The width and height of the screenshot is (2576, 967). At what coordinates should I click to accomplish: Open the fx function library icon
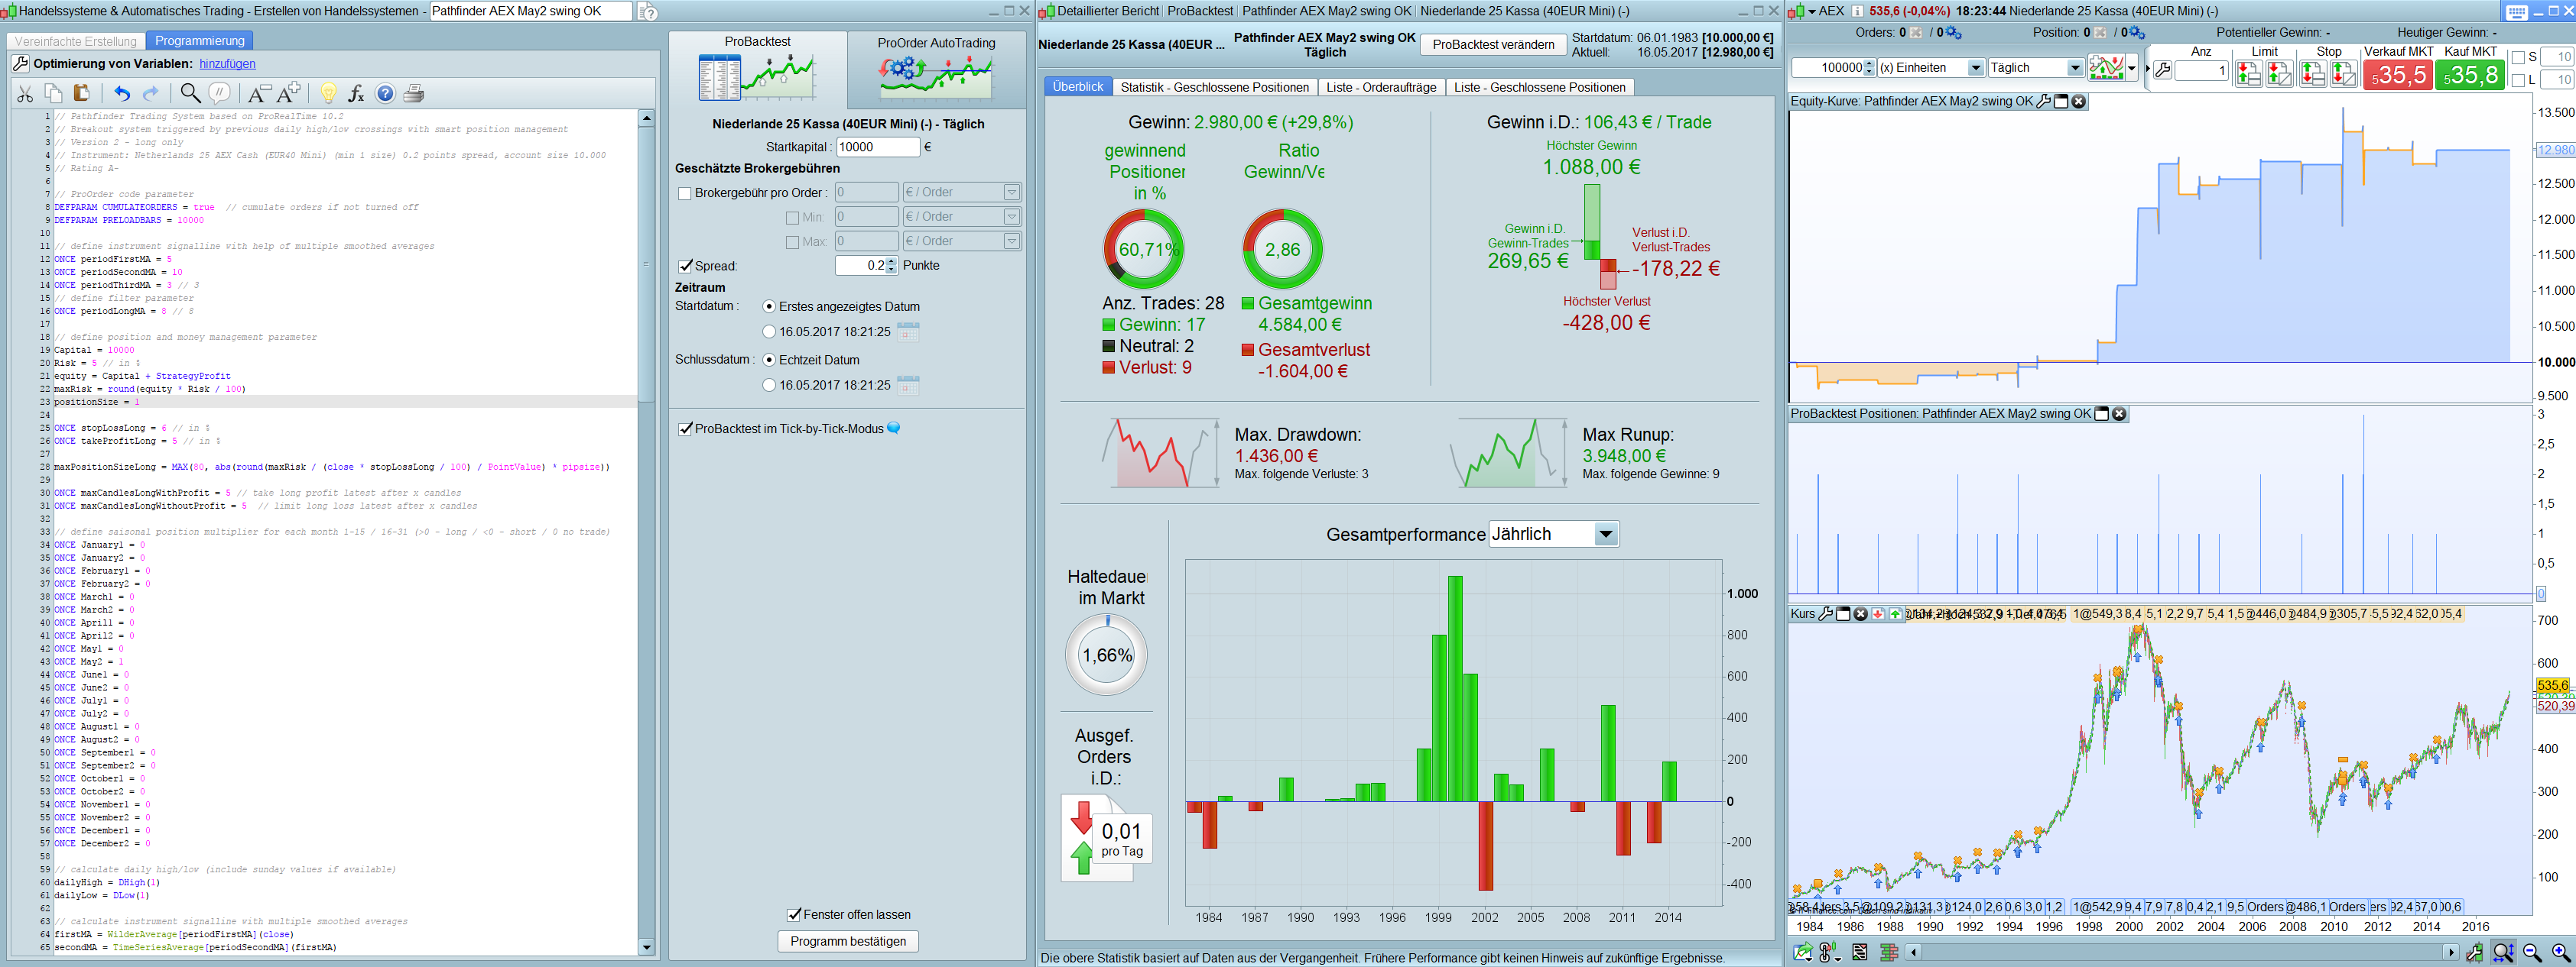(356, 94)
